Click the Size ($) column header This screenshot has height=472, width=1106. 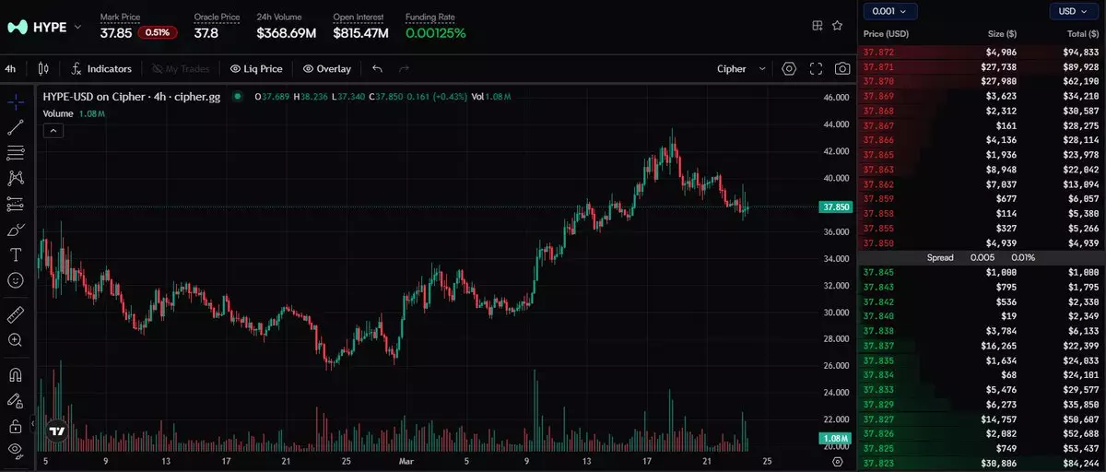(x=1002, y=34)
